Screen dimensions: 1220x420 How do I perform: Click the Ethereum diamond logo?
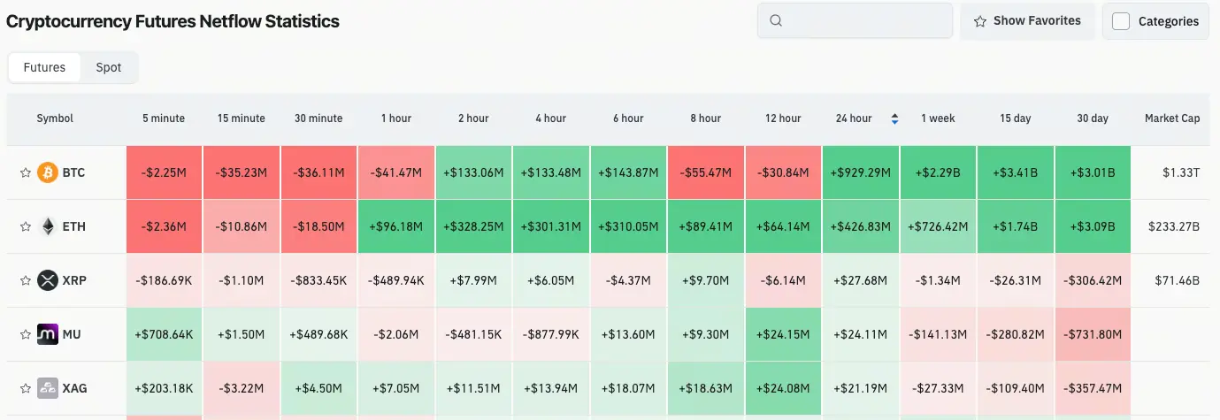point(48,226)
